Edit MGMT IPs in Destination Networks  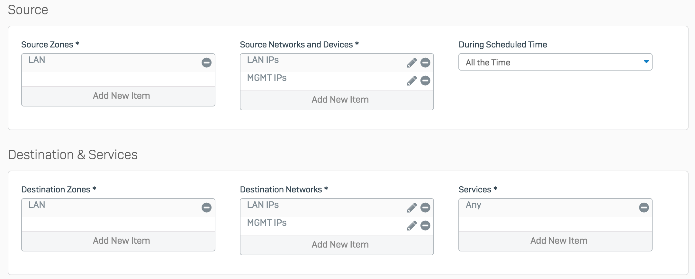[411, 226]
